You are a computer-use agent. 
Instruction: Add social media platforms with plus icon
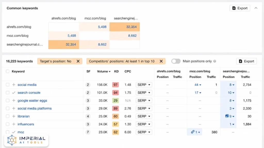point(14,108)
